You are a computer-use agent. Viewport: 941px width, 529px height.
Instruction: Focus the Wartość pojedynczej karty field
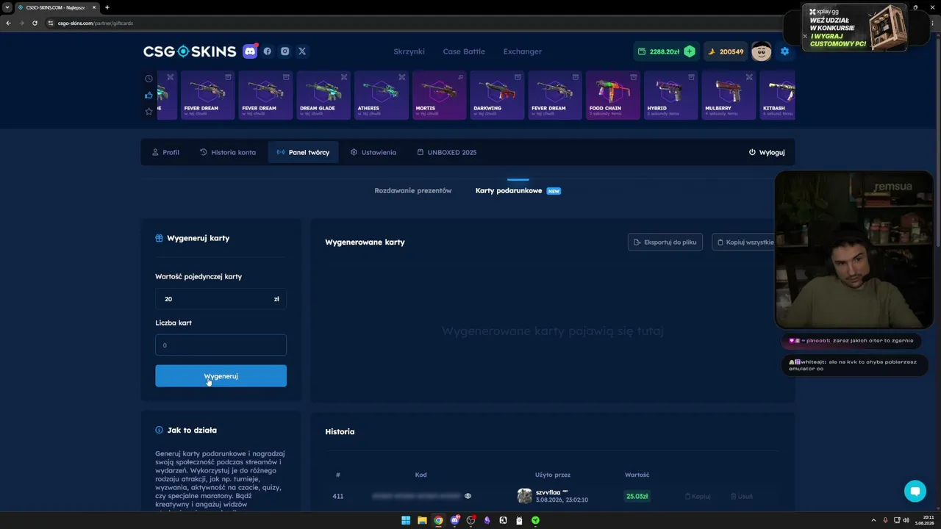coord(221,299)
